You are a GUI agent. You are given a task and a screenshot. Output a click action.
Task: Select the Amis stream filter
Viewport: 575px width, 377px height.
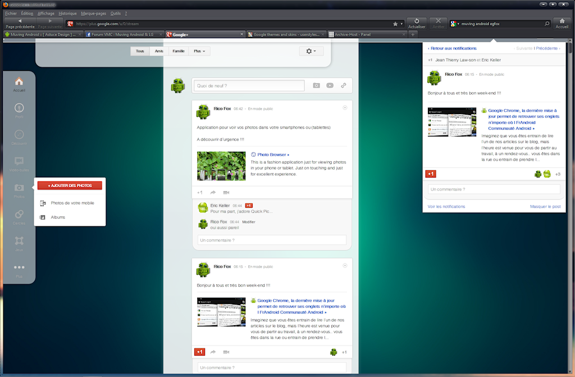pyautogui.click(x=159, y=51)
